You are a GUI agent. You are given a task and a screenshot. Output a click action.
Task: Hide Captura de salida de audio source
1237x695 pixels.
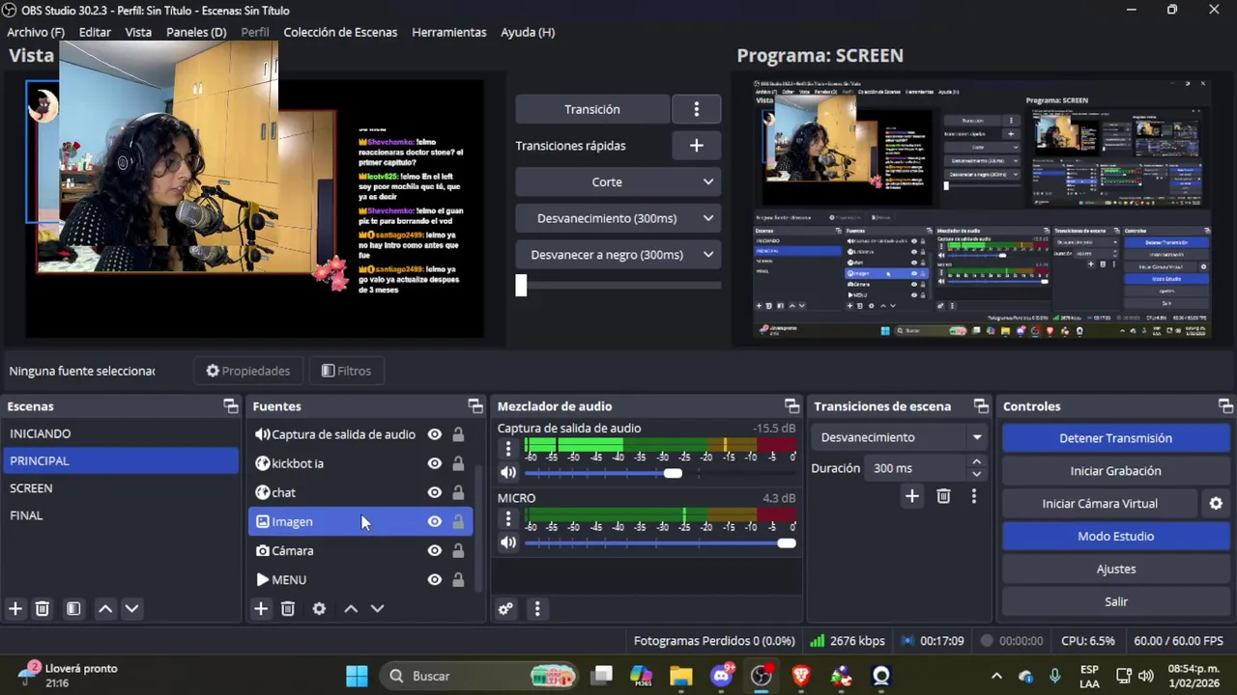point(435,434)
